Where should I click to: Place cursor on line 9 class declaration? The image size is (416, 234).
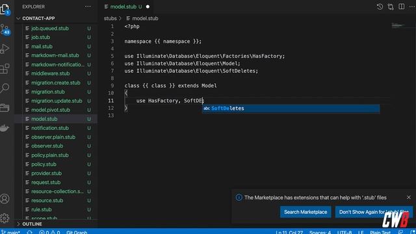point(170,86)
